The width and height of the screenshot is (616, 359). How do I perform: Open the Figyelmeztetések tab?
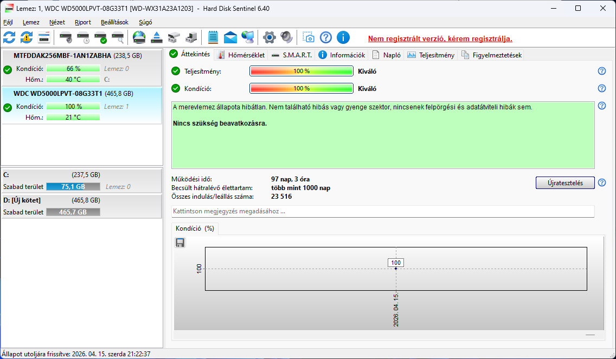492,55
